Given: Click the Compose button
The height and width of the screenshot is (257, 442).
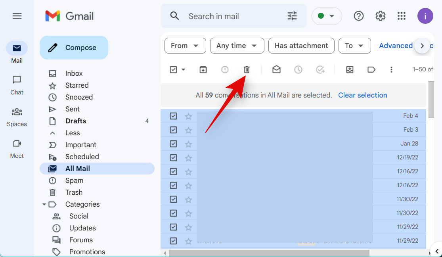Looking at the screenshot, I should point(74,48).
